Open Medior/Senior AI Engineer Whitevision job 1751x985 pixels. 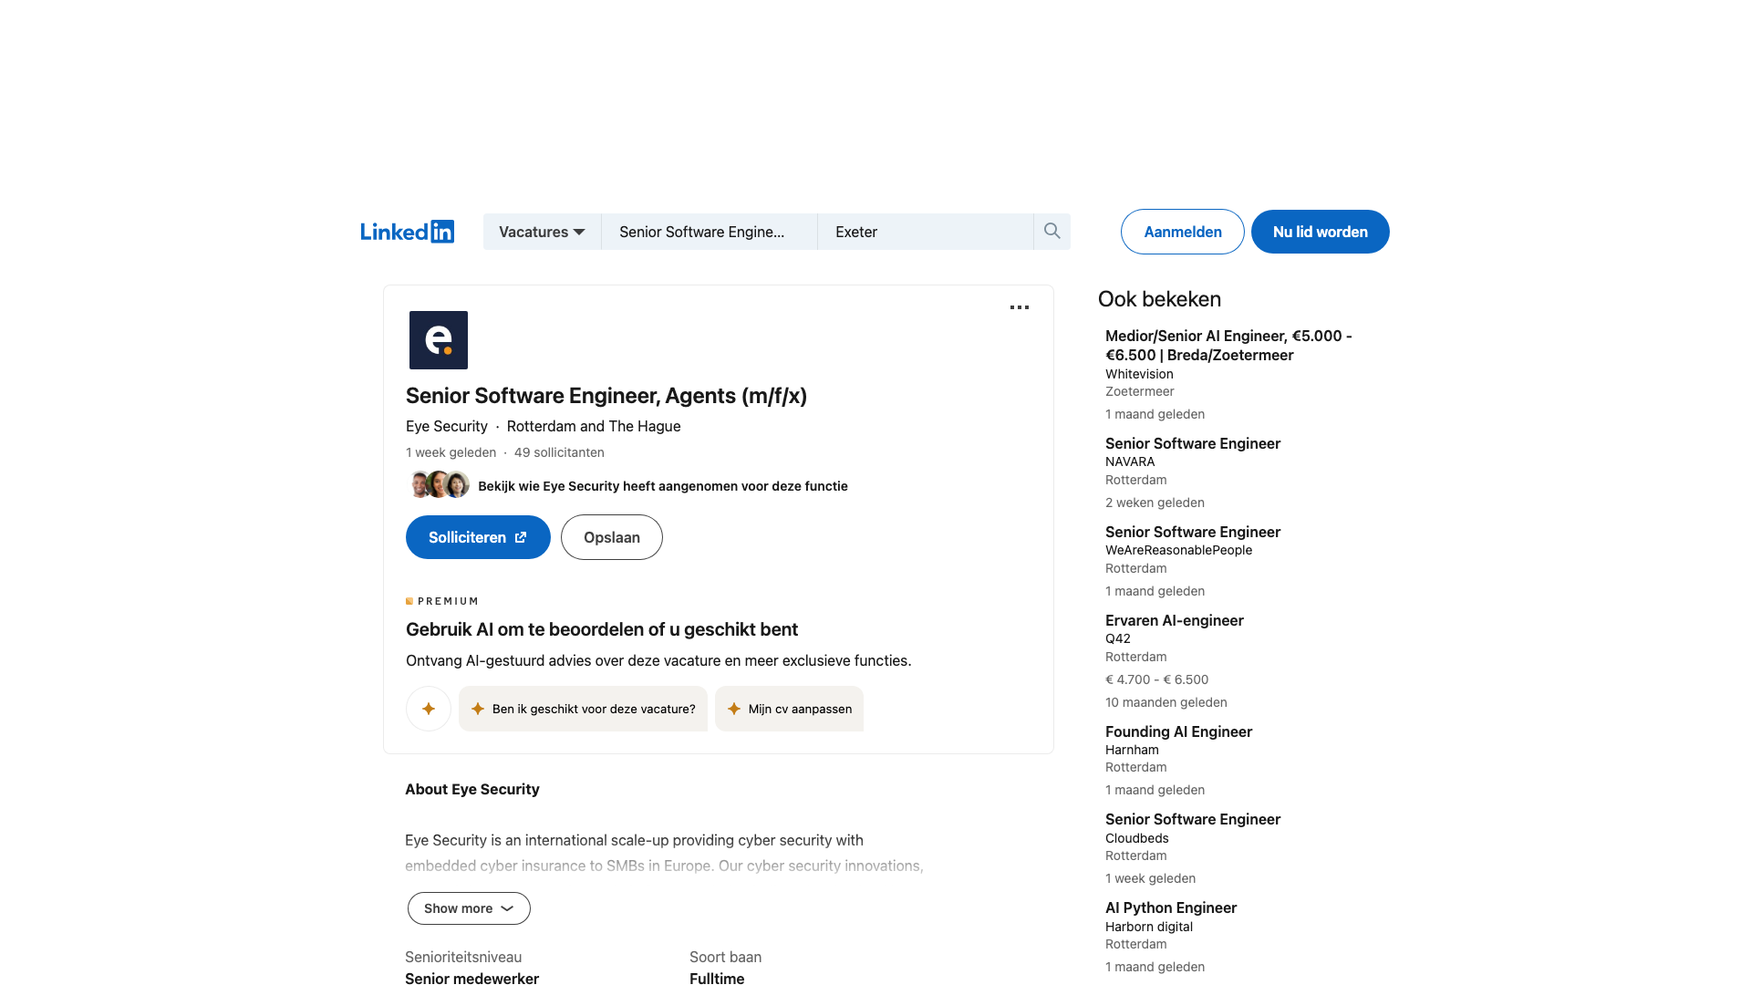(x=1228, y=346)
